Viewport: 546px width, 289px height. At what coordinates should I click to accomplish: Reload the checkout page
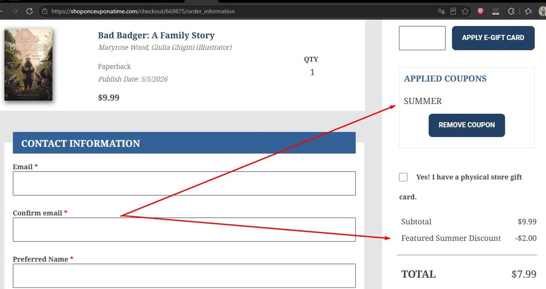[29, 11]
